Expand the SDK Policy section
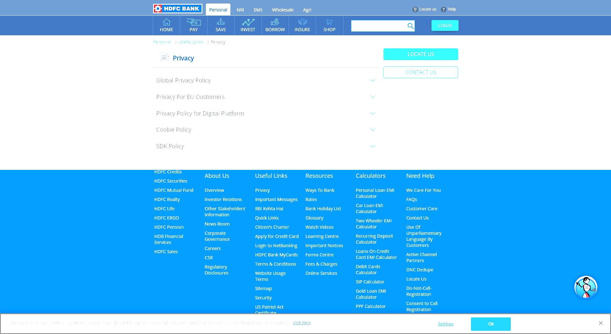The width and height of the screenshot is (611, 334). [266, 146]
